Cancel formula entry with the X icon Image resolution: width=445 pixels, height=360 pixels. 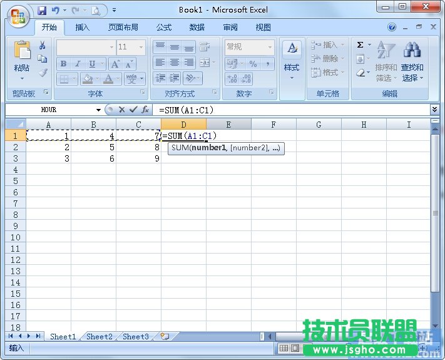pyautogui.click(x=121, y=110)
